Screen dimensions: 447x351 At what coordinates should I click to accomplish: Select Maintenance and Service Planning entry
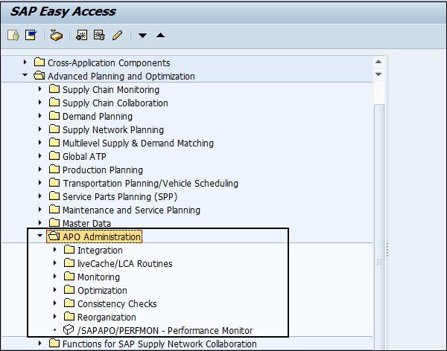point(131,210)
